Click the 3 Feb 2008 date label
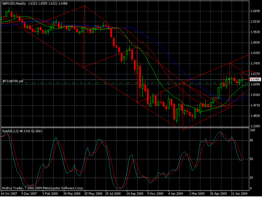 pyautogui.click(x=50, y=194)
